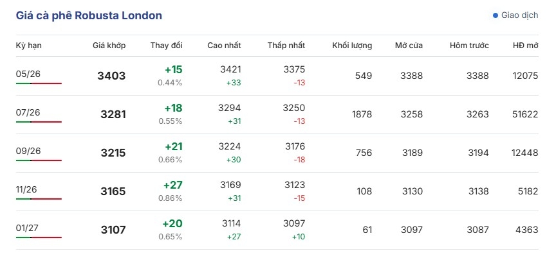Select the 05/26 contract row

tap(277, 76)
